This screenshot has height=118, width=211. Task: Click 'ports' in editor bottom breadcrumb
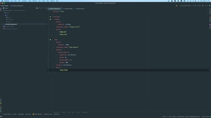pyautogui.click(x=73, y=112)
